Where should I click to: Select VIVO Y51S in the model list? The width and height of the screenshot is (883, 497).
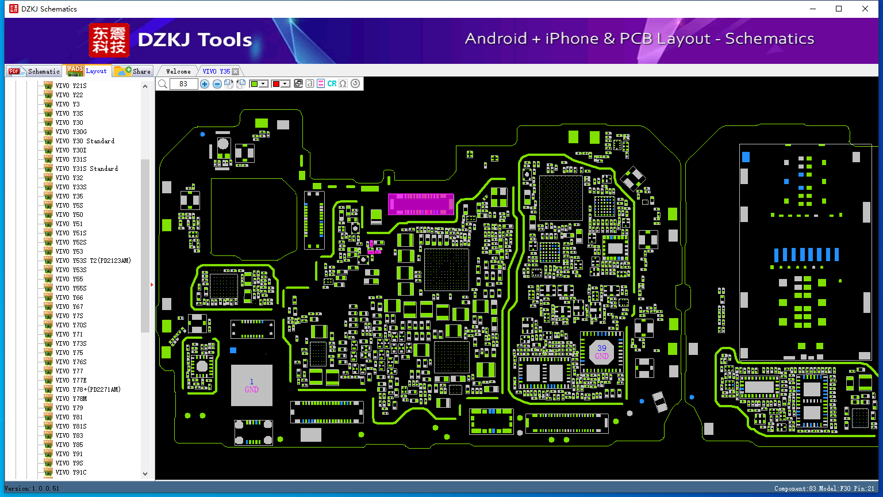[x=71, y=233]
